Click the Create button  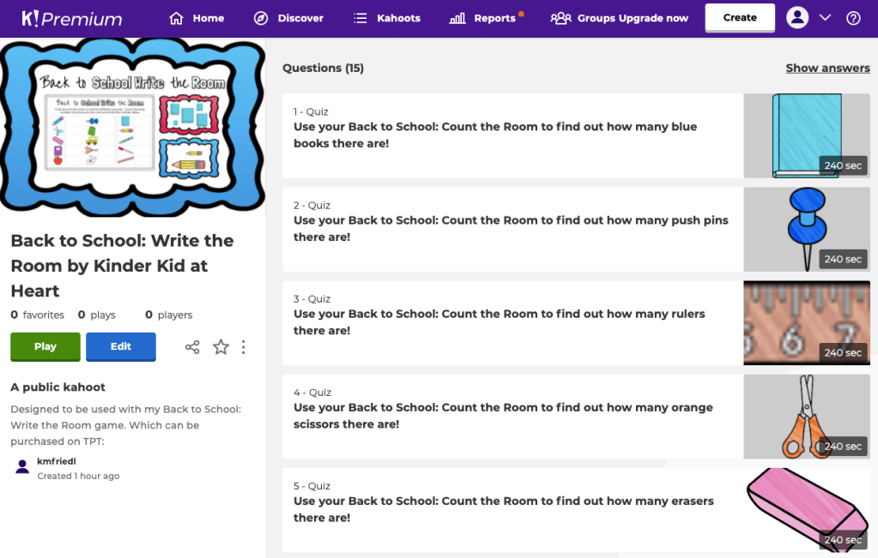[x=740, y=18]
